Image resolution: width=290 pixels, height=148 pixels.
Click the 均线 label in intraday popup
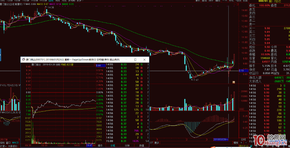[x=63, y=65]
